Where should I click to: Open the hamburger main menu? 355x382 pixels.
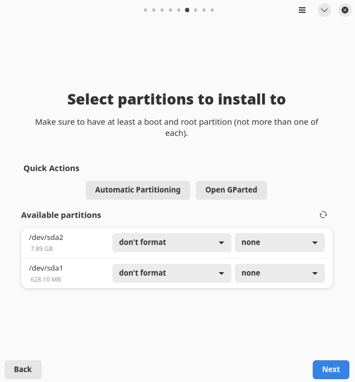(x=302, y=10)
